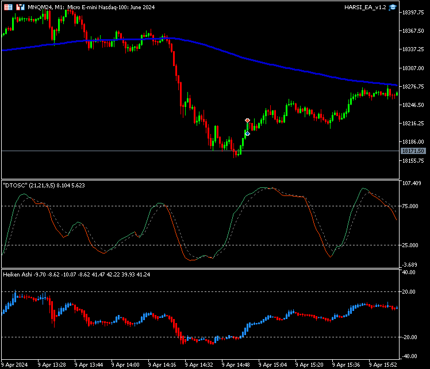Click the 9 Apr 13:28 time label
Screen dimensions: 430x369
pos(52,365)
